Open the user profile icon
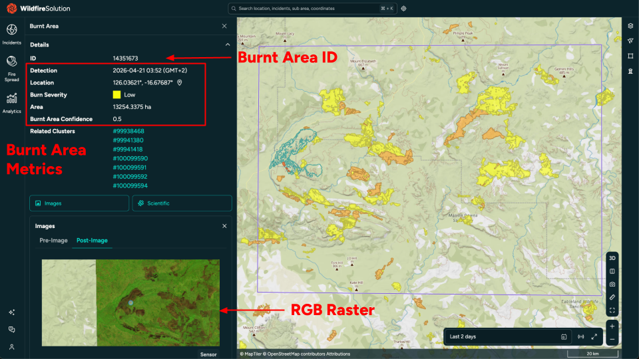This screenshot has height=359, width=639. tap(12, 347)
